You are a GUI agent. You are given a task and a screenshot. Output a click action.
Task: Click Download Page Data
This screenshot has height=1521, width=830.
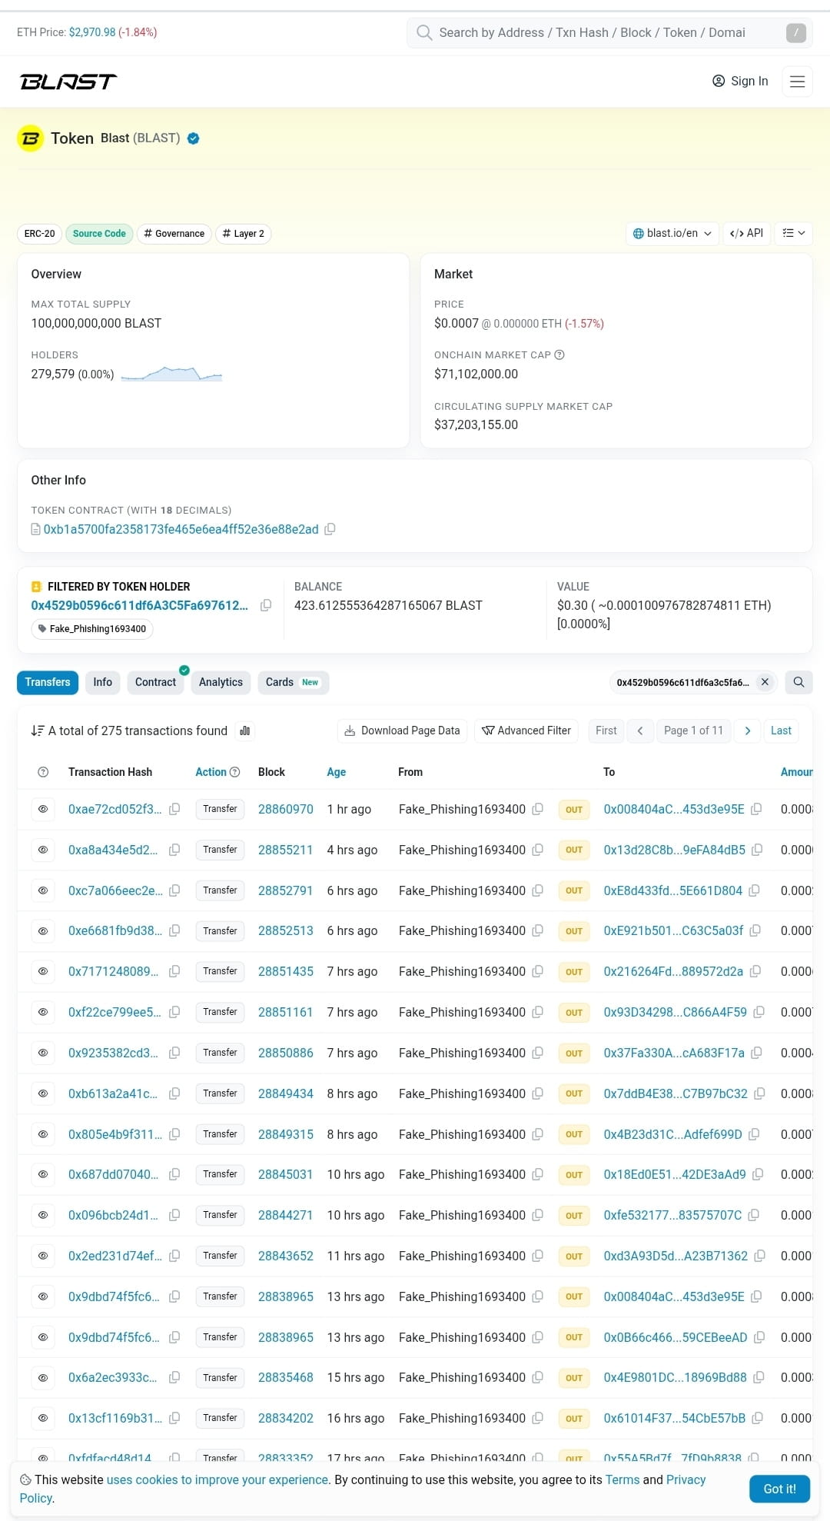point(402,731)
